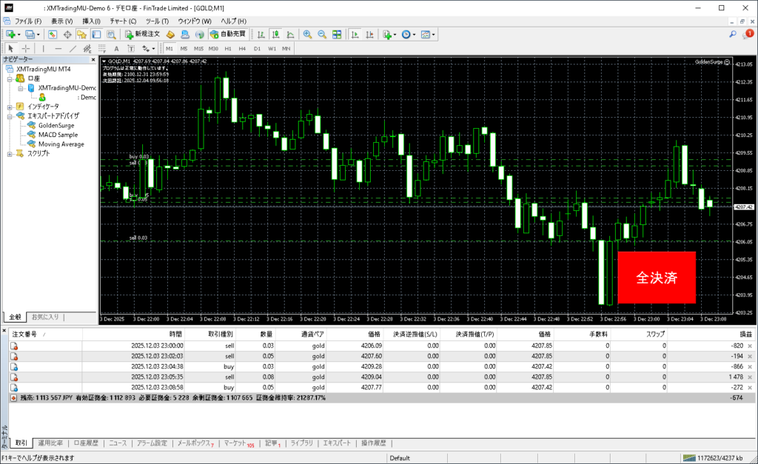This screenshot has height=464, width=758.
Task: Open the チャート (C) menu
Action: point(122,21)
